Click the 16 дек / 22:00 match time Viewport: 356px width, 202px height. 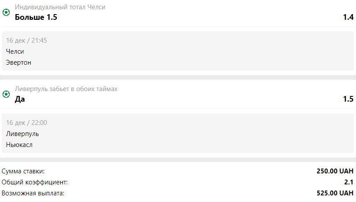pyautogui.click(x=26, y=123)
